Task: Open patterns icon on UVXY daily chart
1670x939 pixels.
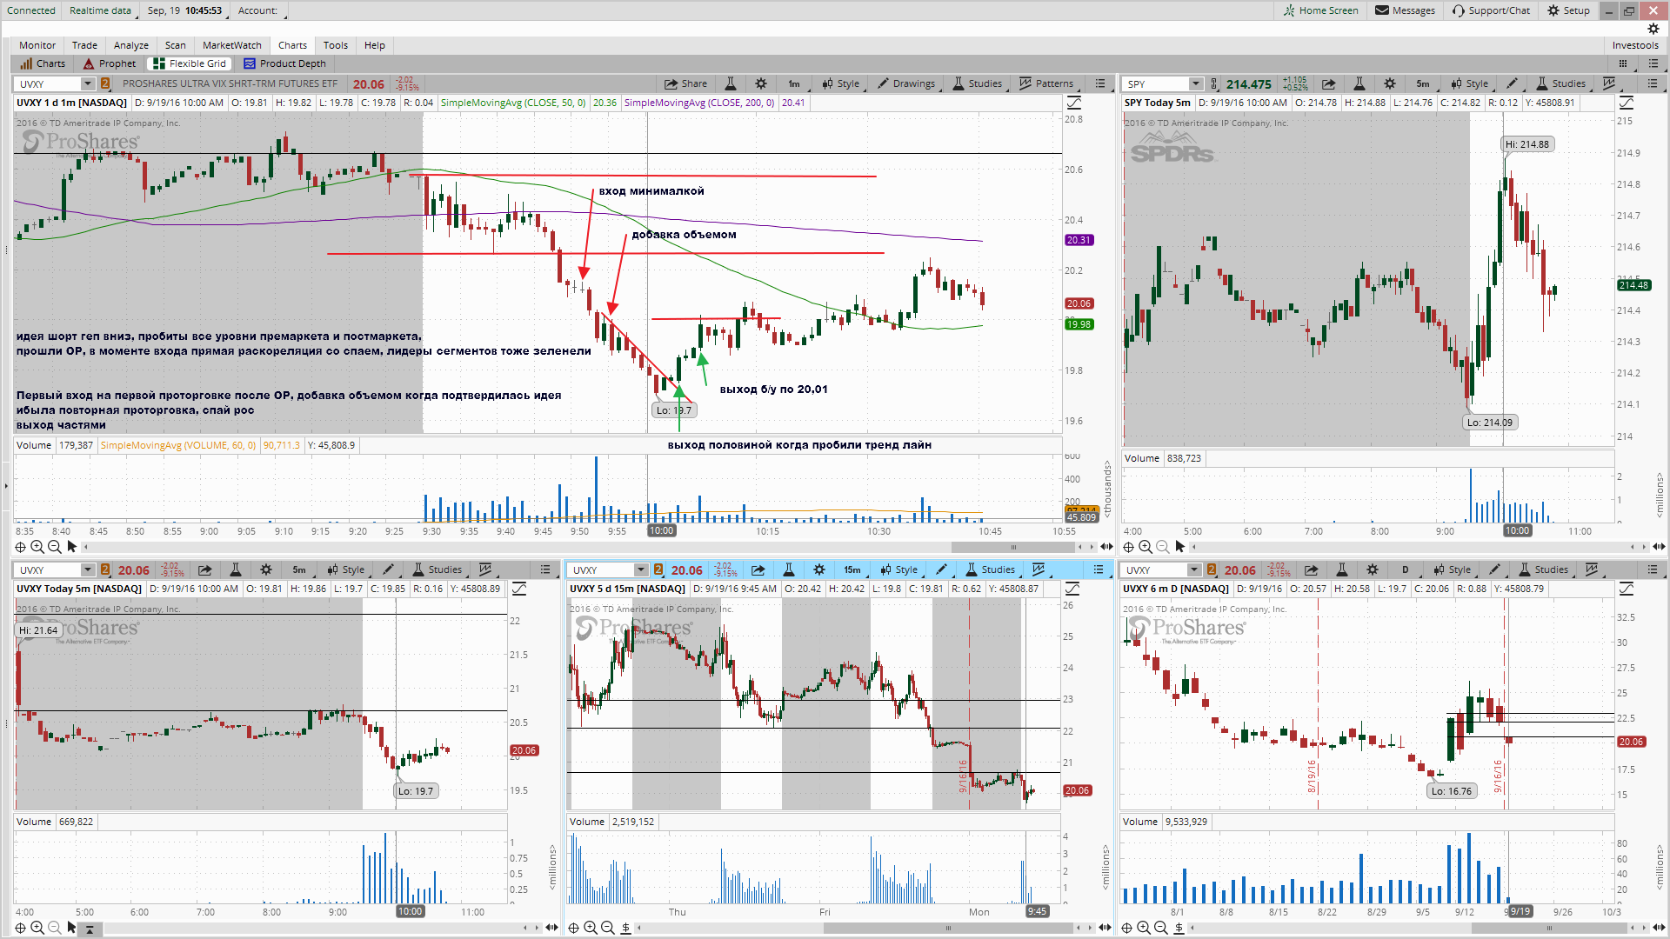Action: pyautogui.click(x=1592, y=569)
